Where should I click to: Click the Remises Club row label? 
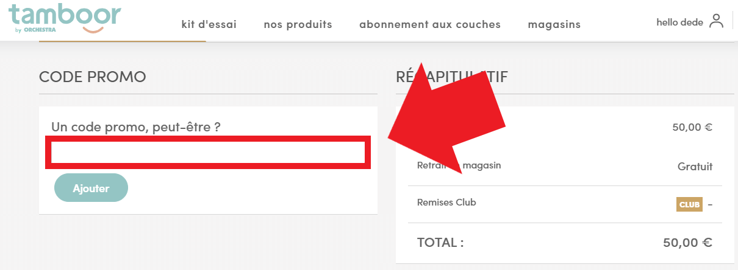click(x=446, y=202)
